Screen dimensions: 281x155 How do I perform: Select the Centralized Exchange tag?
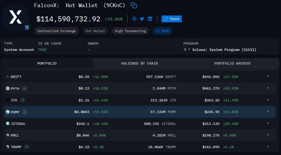(x=56, y=31)
